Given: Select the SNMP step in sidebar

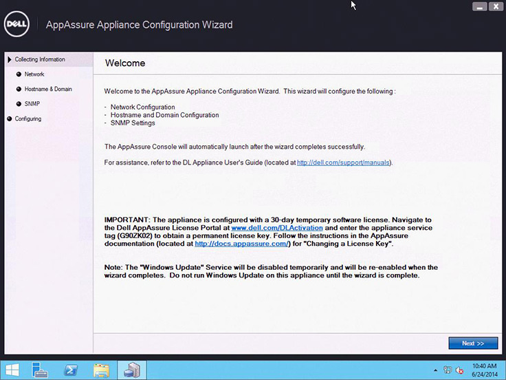Looking at the screenshot, I should click(32, 104).
